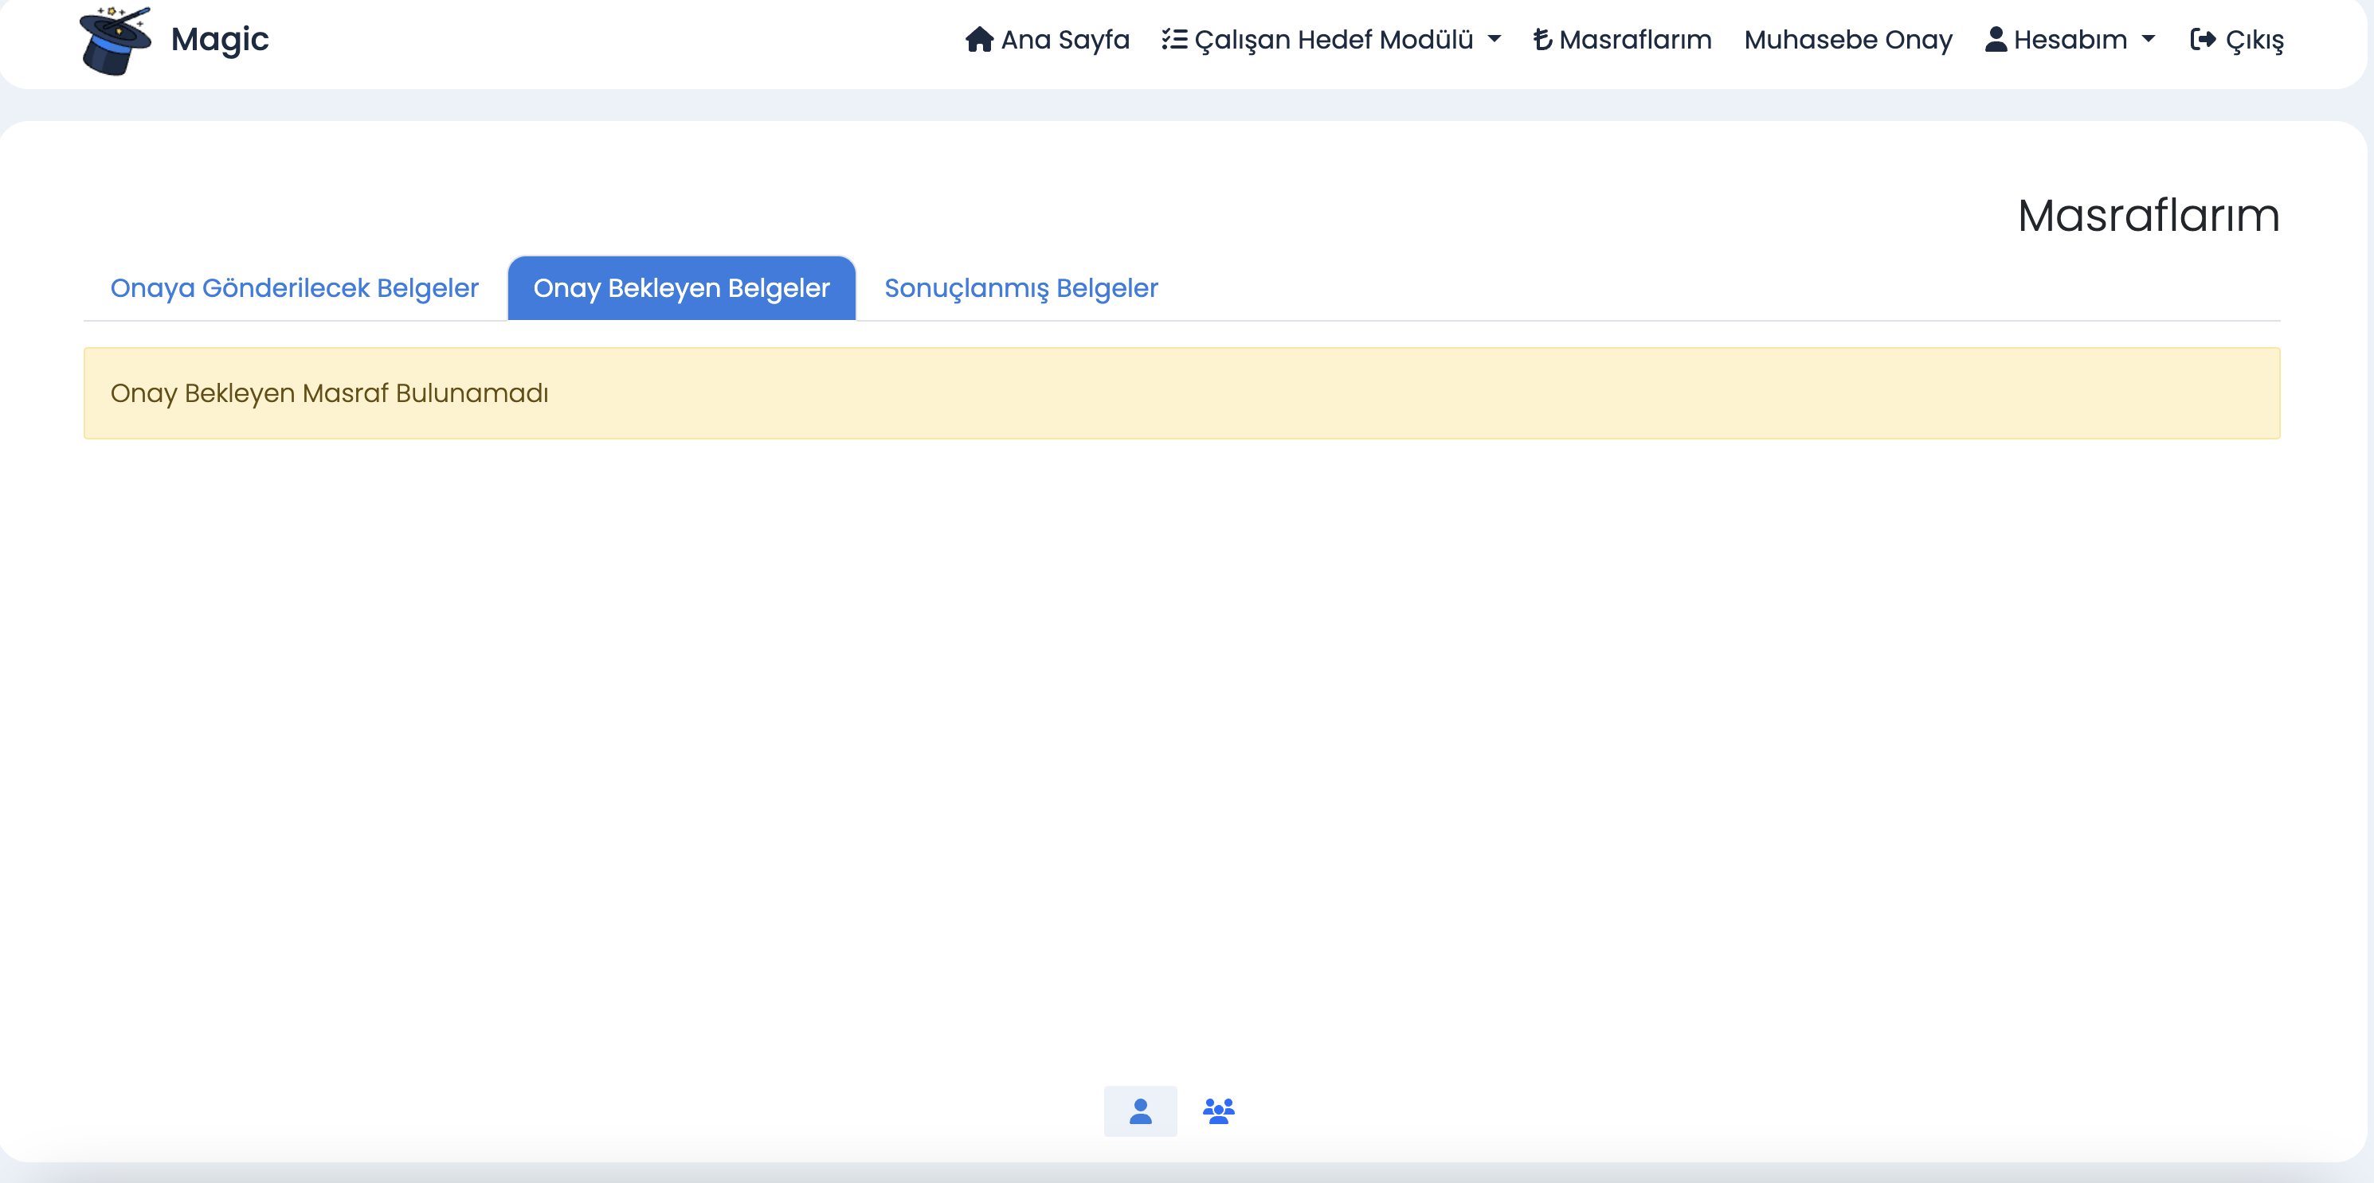Click the Magic brand name
The width and height of the screenshot is (2374, 1183).
[219, 39]
